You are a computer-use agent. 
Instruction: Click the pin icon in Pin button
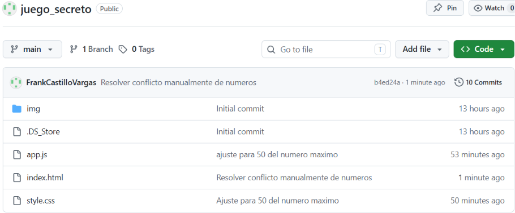tap(437, 8)
